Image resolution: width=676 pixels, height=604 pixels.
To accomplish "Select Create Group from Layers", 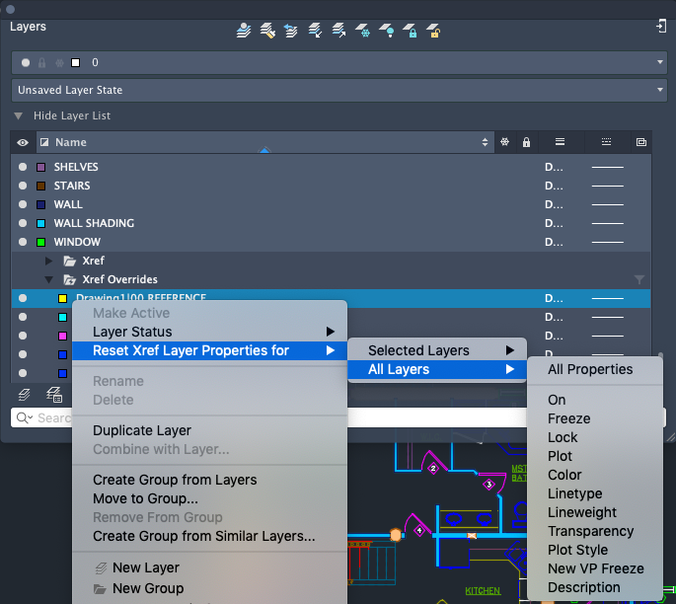I will click(x=209, y=480).
